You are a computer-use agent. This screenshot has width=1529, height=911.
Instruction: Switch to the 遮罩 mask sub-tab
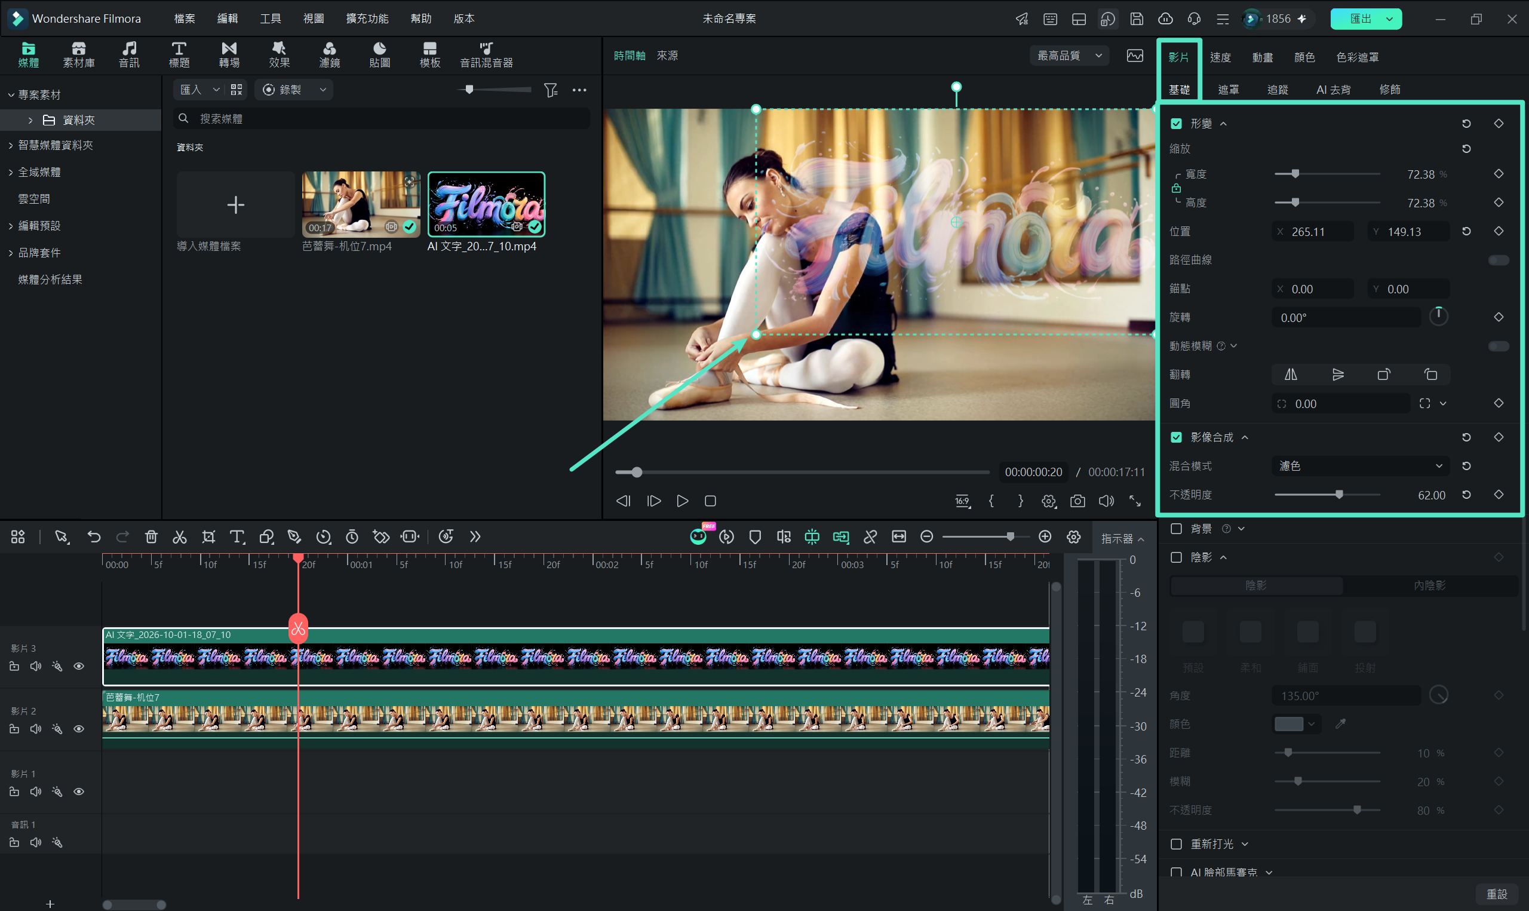point(1228,90)
